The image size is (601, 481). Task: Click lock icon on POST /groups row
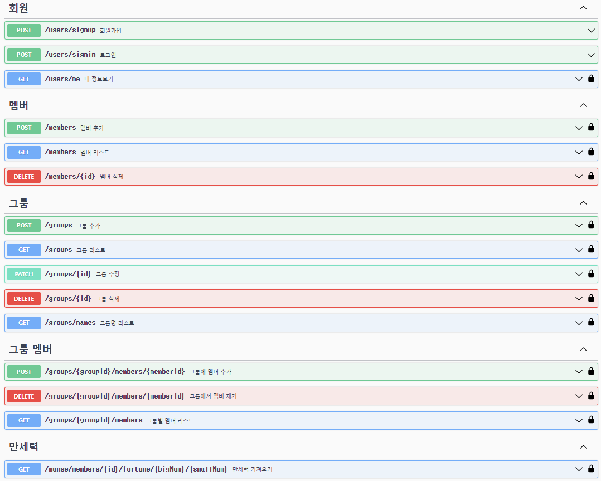[x=591, y=225]
